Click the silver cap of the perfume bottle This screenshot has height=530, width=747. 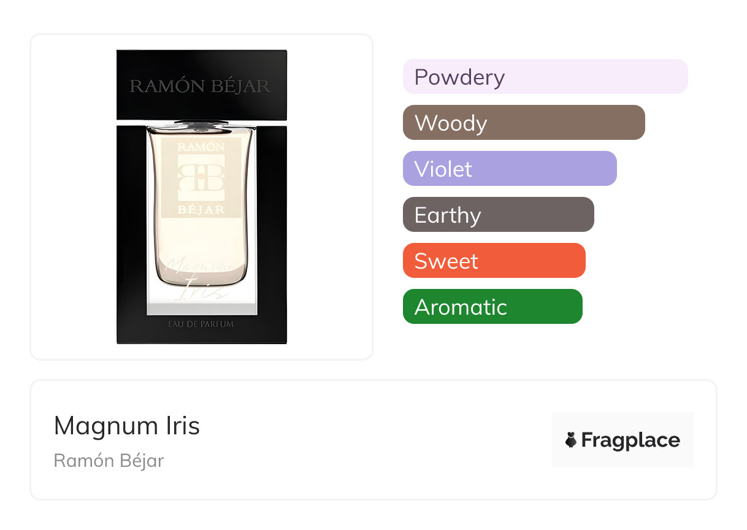(x=201, y=124)
